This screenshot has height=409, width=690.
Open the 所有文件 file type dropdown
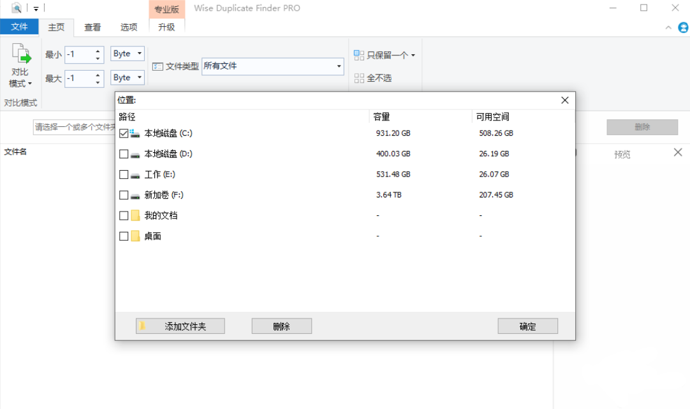tap(339, 66)
